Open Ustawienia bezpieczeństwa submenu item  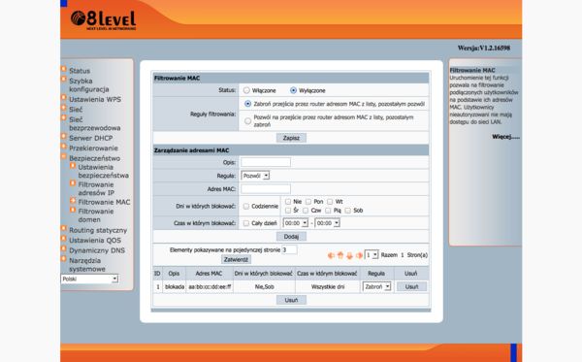point(103,171)
